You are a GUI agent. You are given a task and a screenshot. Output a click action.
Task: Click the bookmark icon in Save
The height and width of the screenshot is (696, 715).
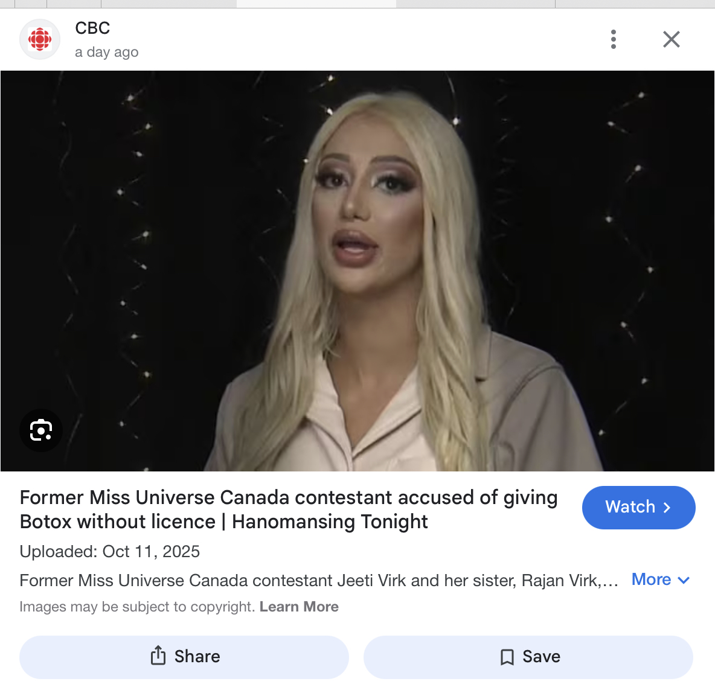507,657
